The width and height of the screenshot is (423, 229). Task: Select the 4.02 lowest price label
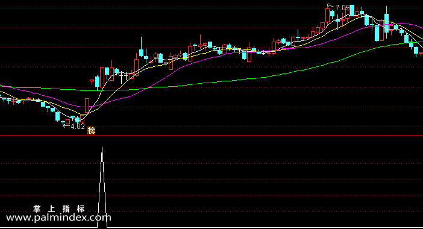(78, 126)
